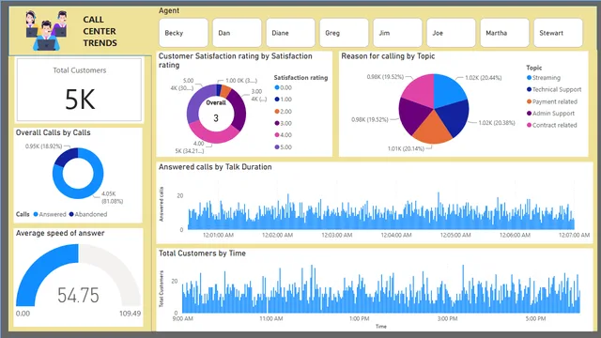This screenshot has height=338, width=601.
Task: Click the 4.00 satisfaction rating legend entry
Action: [284, 135]
